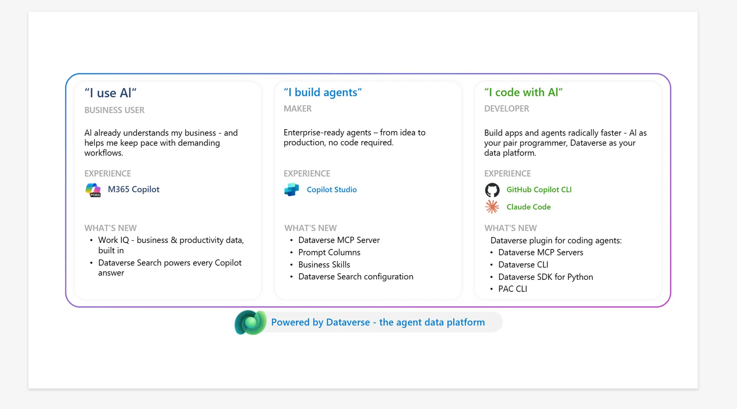737x409 pixels.
Task: Click "Dataverse Search configuration" bullet
Action: click(356, 277)
